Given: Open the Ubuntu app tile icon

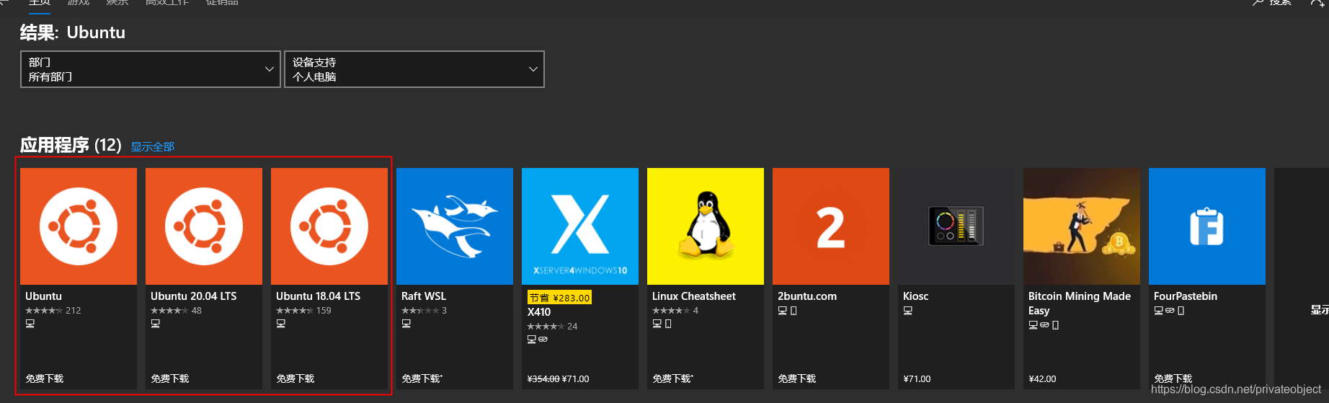Looking at the screenshot, I should pos(79,226).
